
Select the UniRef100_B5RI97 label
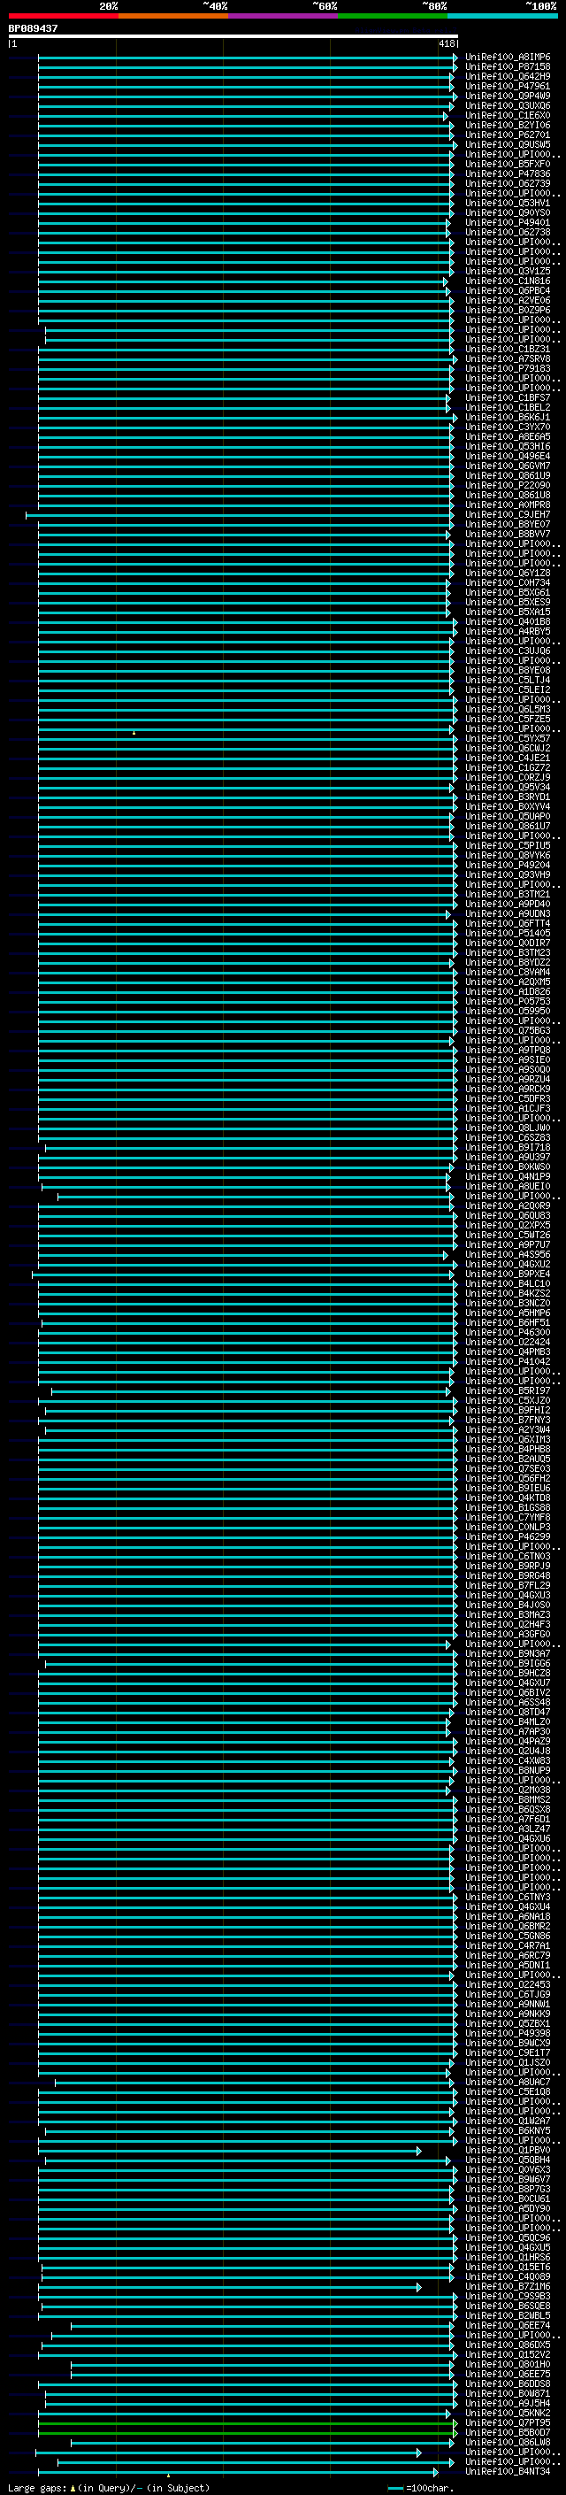508,1390
